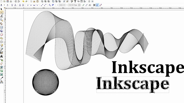184x103 pixels.
Task: Select the Connector tool
Action: coord(2,82)
